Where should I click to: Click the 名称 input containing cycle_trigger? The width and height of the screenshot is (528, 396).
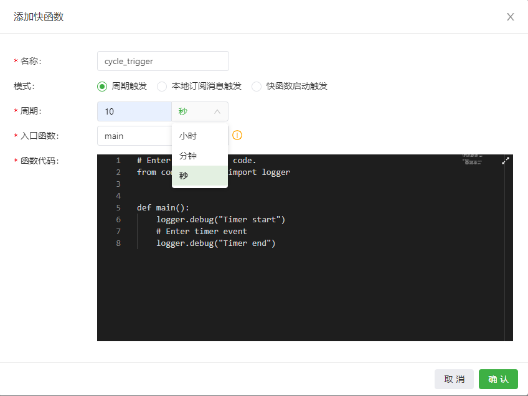[x=163, y=61]
